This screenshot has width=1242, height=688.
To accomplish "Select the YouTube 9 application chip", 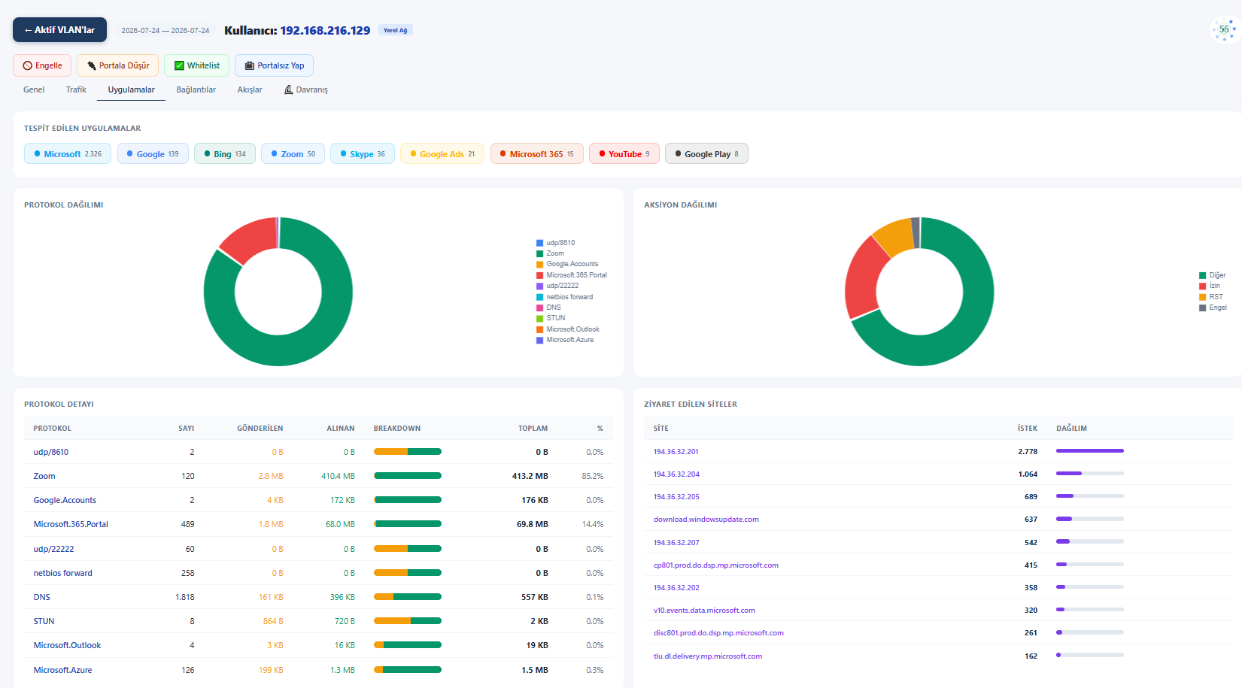I will 624,153.
